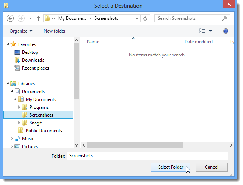This screenshot has height=185, width=243.
Task: Expand the Music library
Action: [x=12, y=139]
